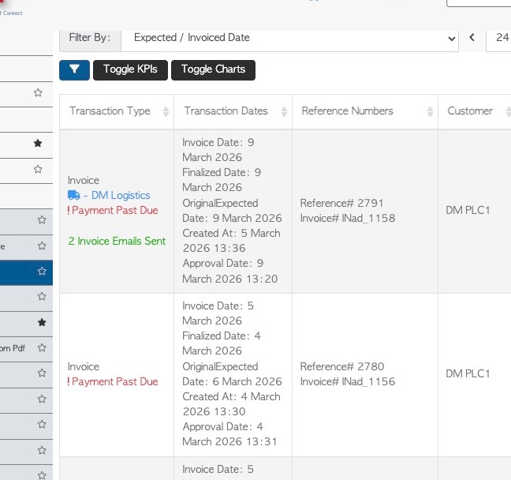Viewport: 511px width, 480px height.
Task: Open the DM Logistics link
Action: (x=120, y=195)
